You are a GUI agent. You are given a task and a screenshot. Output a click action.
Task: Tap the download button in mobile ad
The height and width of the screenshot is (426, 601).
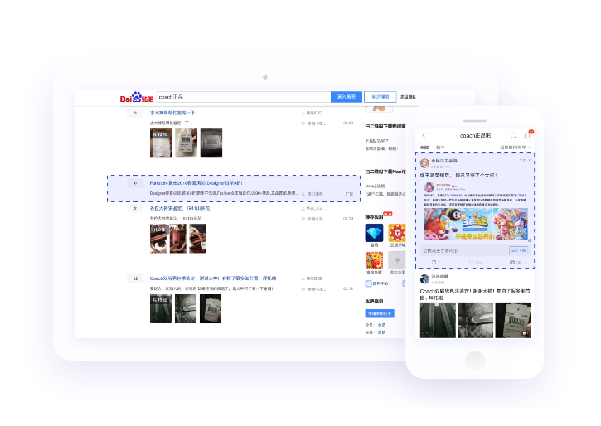[x=518, y=249]
